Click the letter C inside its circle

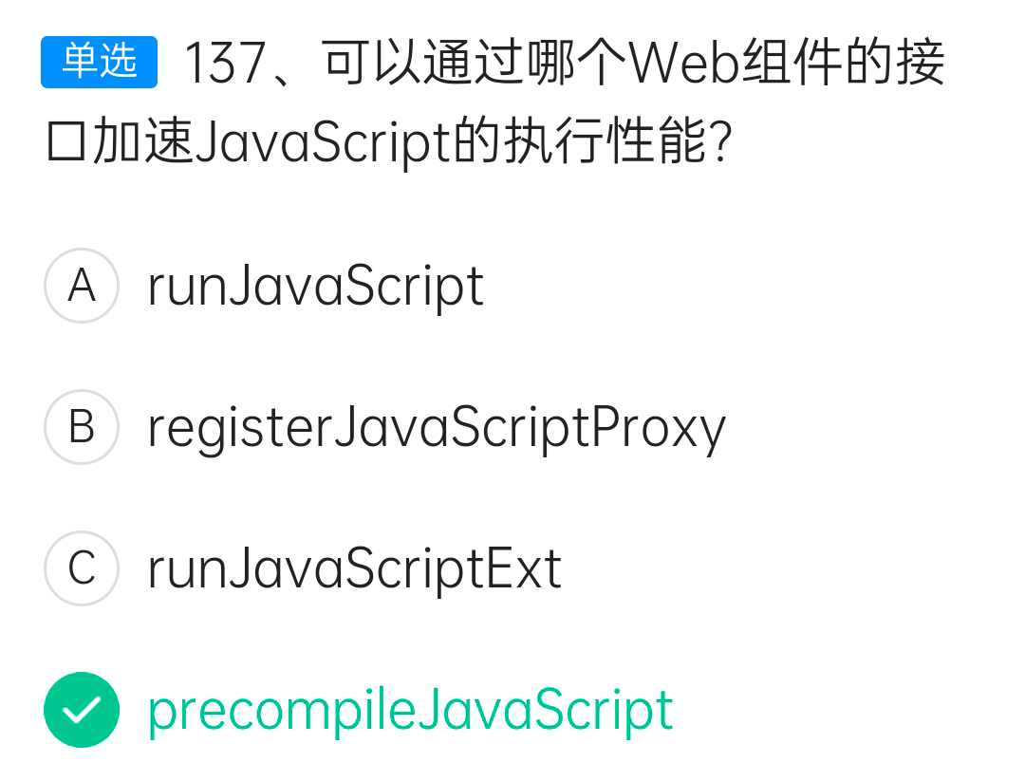point(82,567)
